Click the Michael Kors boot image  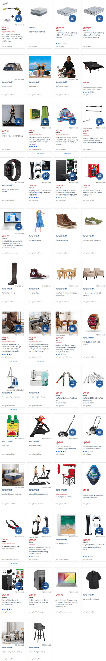pos(12,274)
